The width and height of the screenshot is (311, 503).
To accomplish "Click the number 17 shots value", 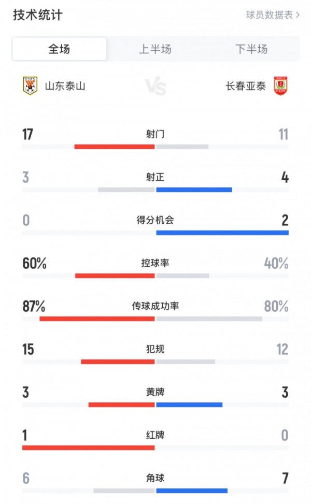I will (x=28, y=133).
